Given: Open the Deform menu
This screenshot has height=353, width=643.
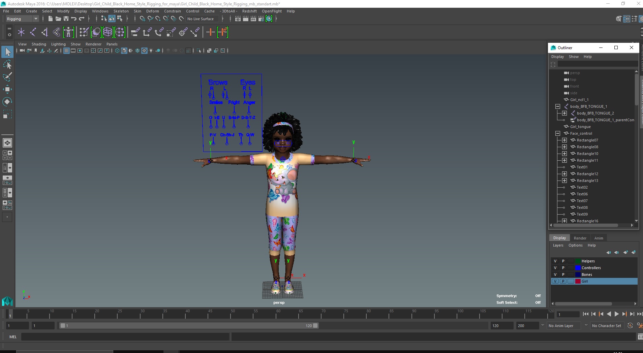Looking at the screenshot, I should point(152,11).
